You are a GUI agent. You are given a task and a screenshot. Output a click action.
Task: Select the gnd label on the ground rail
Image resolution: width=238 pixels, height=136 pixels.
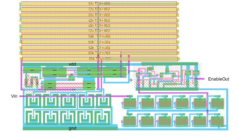(x=72, y=128)
